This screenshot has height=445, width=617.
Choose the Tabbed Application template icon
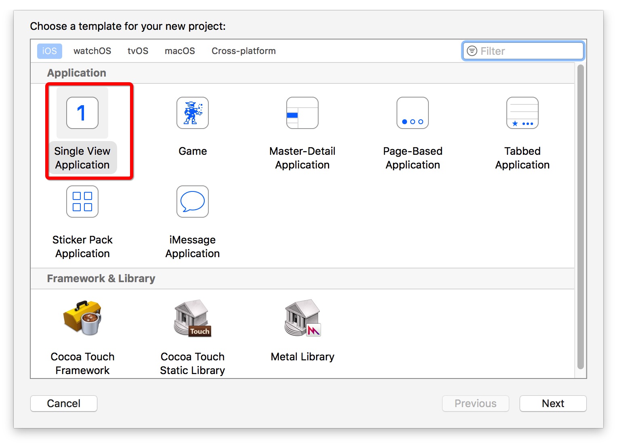523,113
